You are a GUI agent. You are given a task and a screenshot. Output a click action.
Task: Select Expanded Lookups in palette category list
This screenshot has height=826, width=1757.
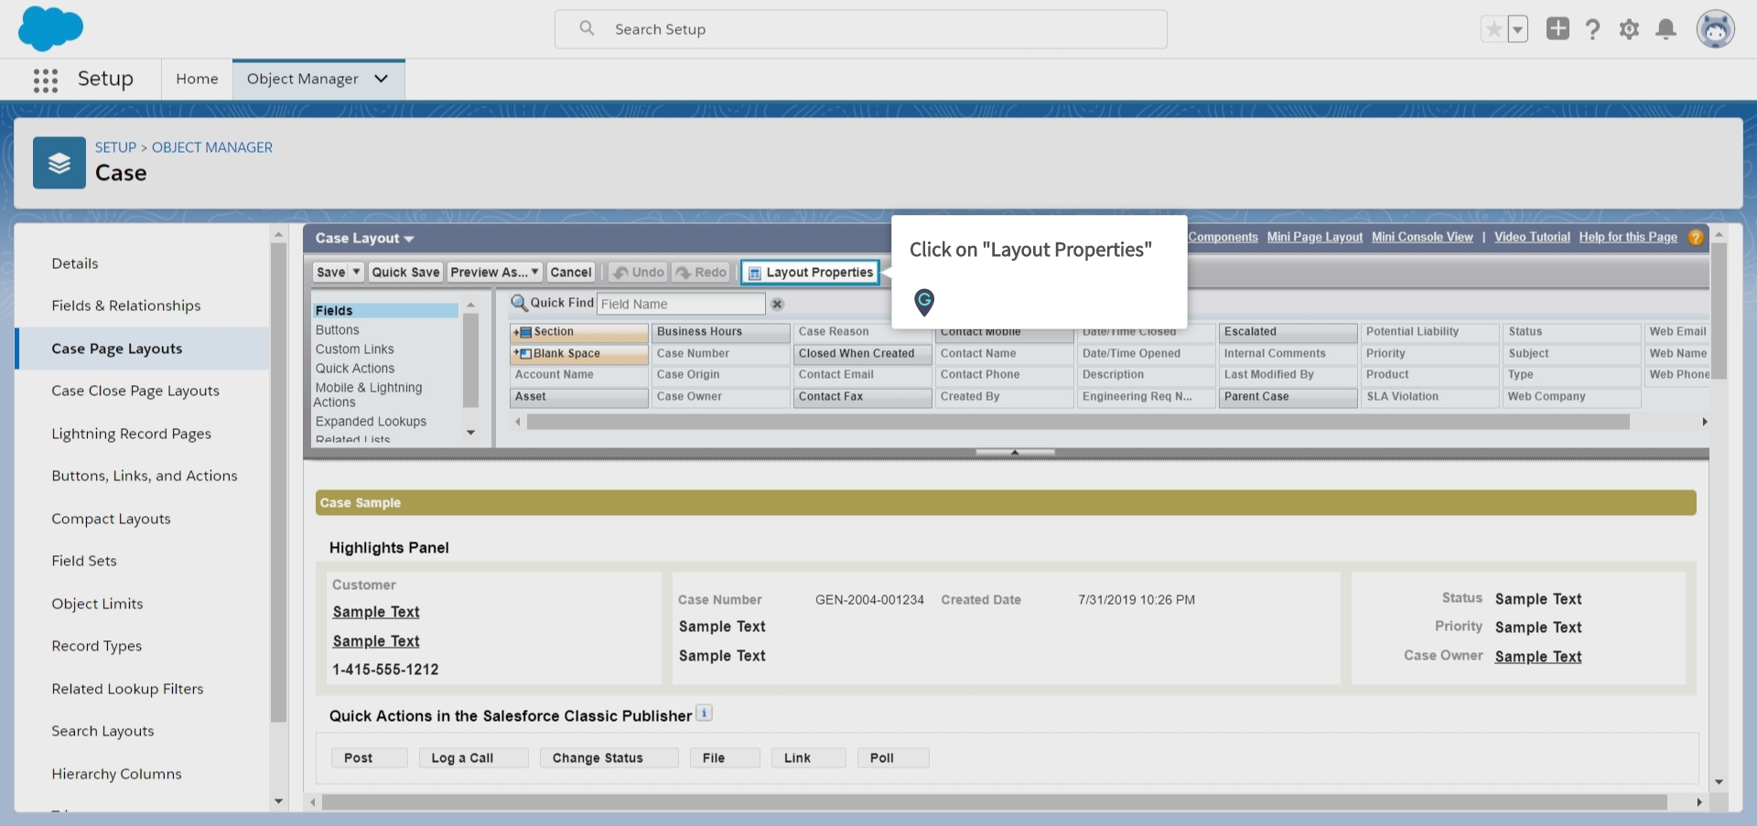(x=371, y=422)
